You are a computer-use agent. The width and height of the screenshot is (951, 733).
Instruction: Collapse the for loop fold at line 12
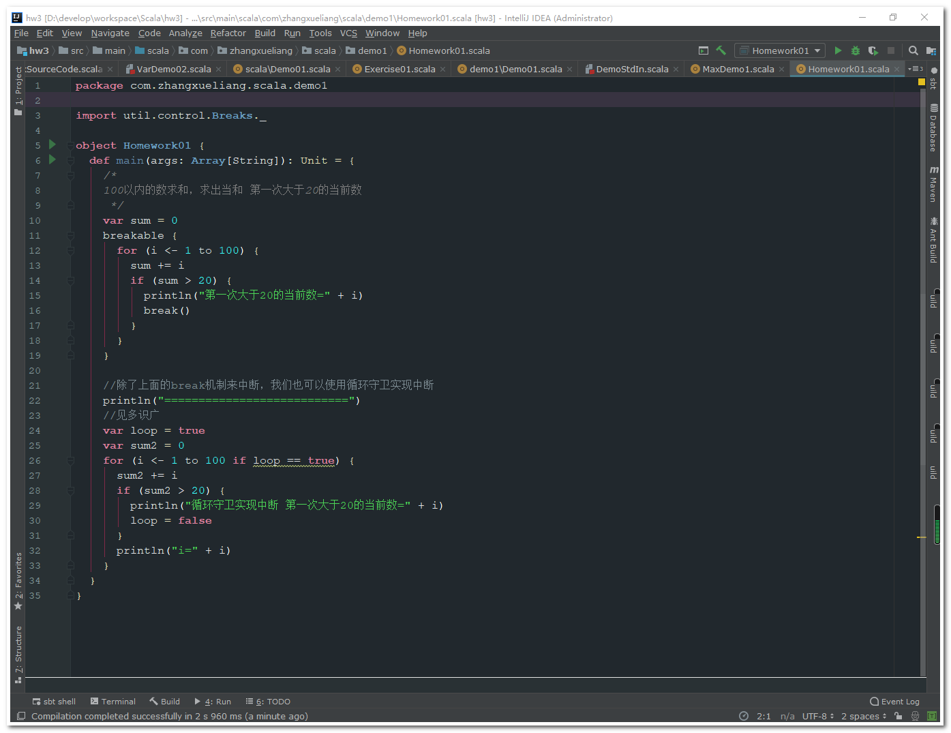pos(70,250)
